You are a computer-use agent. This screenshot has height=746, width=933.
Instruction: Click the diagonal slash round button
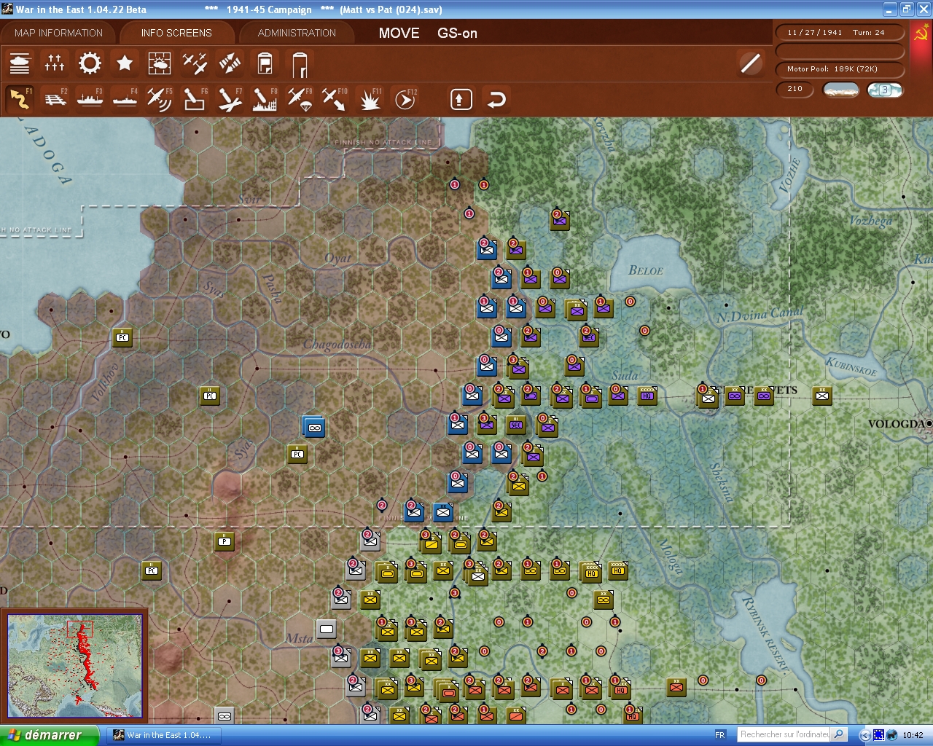point(750,63)
